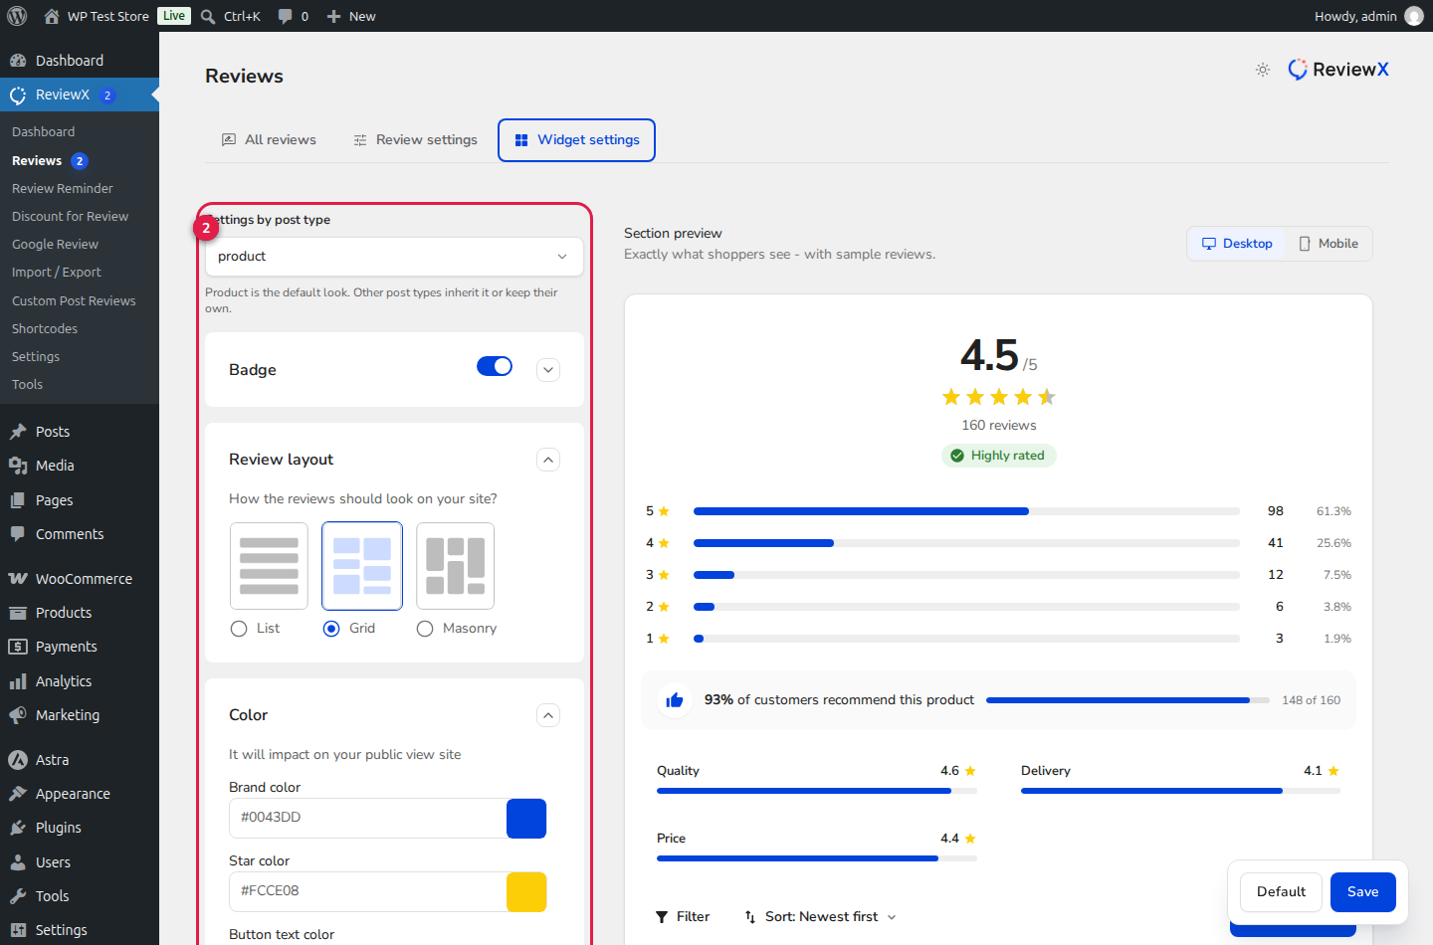Click the light mode sun icon
Screen dimensions: 1433x945
1263,70
